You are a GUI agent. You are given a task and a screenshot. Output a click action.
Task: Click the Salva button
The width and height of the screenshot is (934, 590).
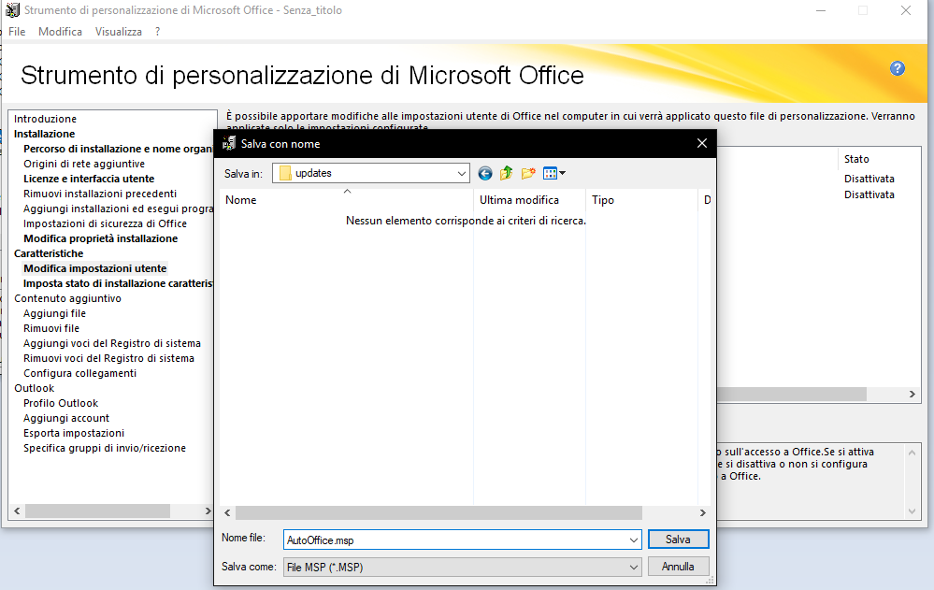pos(678,540)
